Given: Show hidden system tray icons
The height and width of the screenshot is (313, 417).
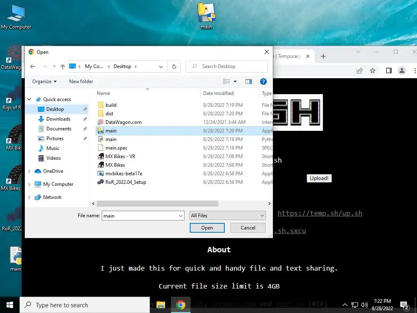Looking at the screenshot, I should tap(345, 305).
